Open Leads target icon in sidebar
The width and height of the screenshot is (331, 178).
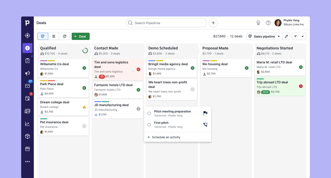(27, 36)
